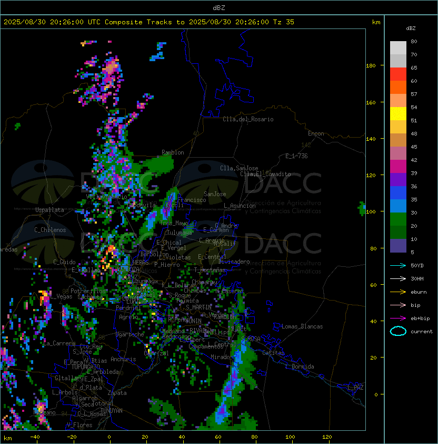Click the 'L_Asuncion' map label
438x444 pixels.
click(x=240, y=206)
